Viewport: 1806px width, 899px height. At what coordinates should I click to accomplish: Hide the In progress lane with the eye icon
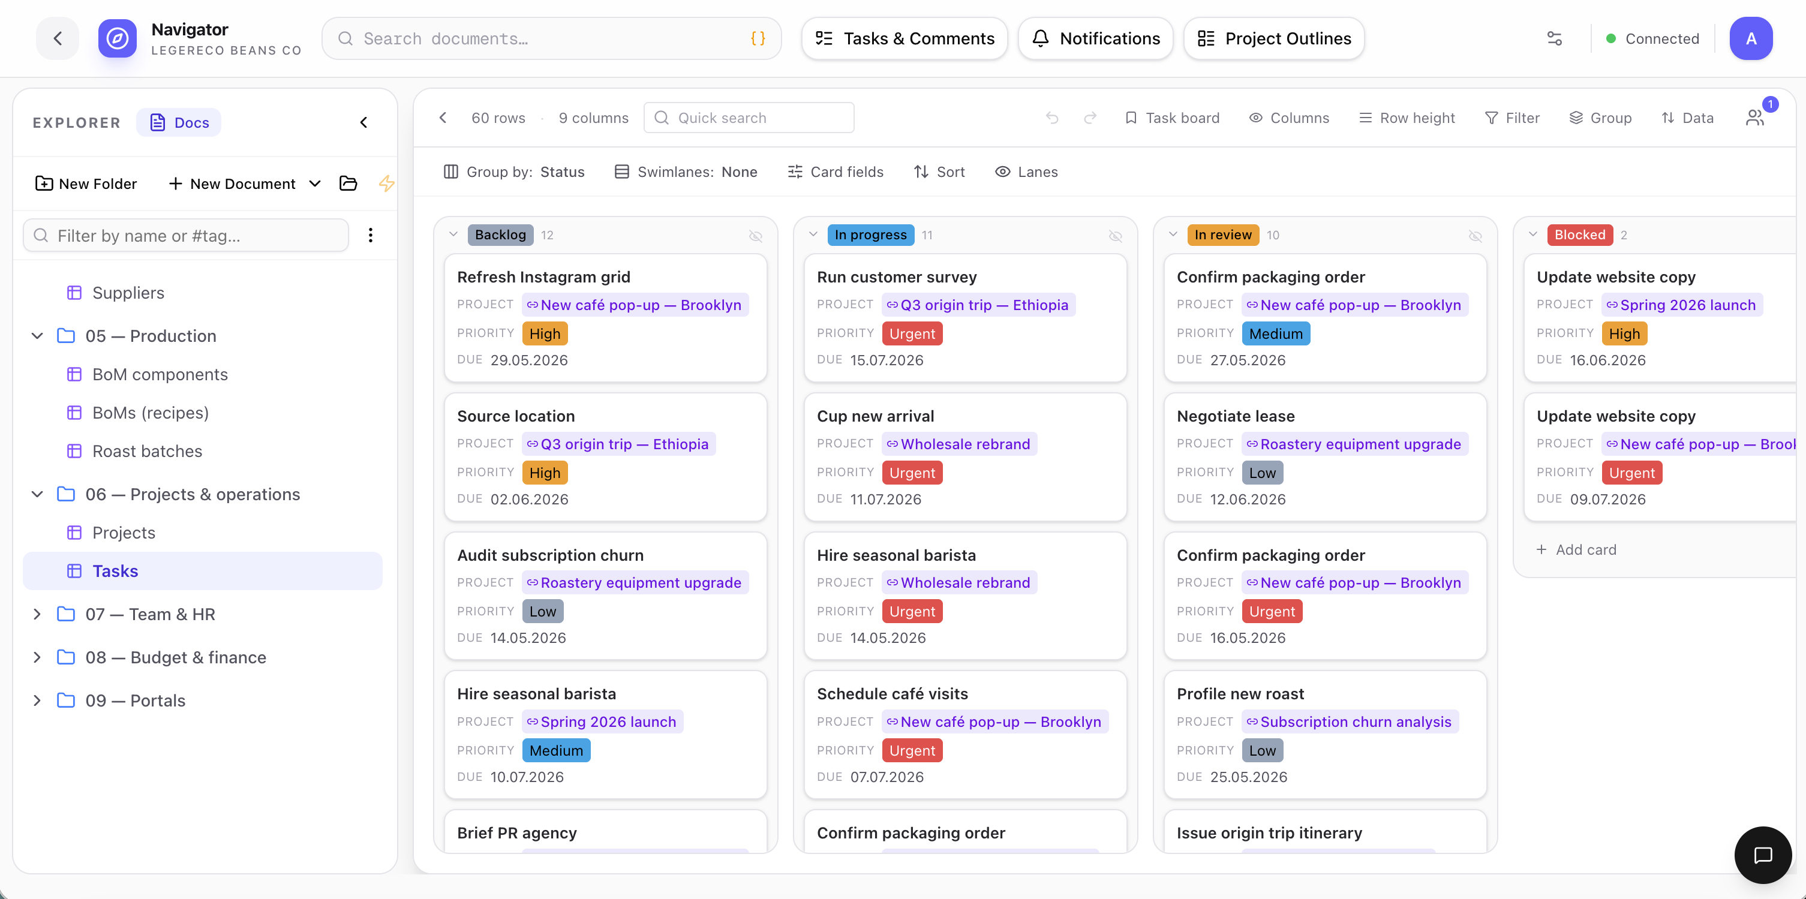[x=1114, y=236]
